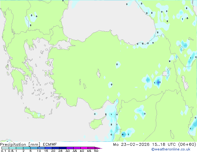Image resolution: width=197 pixels, height=152 pixels.
Task: Click the 'Precipitation [mm]' title text
Action: pyautogui.click(x=20, y=145)
